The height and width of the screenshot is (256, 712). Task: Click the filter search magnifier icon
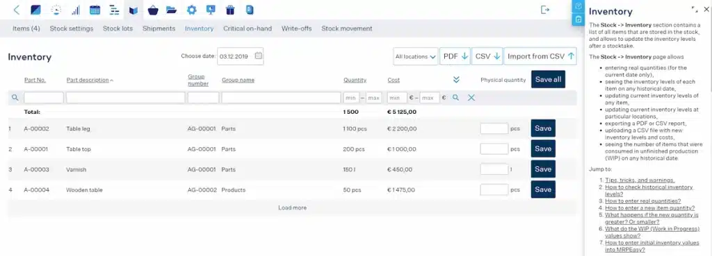coord(456,97)
